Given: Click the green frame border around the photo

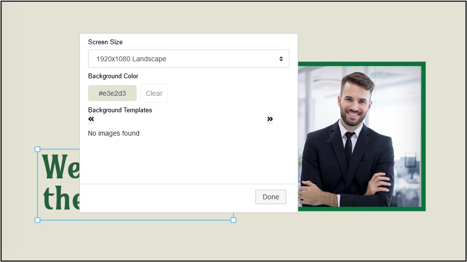Looking at the screenshot, I should pyautogui.click(x=423, y=136).
